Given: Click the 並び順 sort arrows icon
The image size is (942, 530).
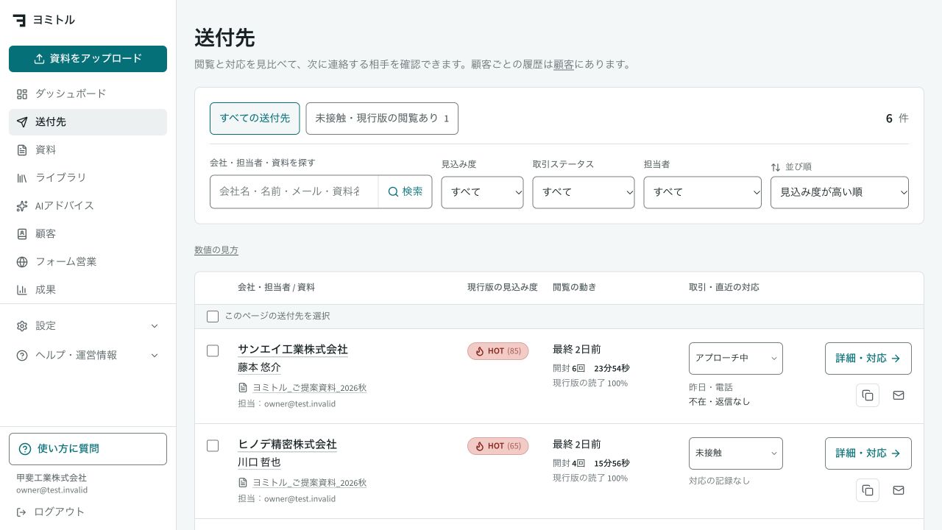Looking at the screenshot, I should (776, 167).
